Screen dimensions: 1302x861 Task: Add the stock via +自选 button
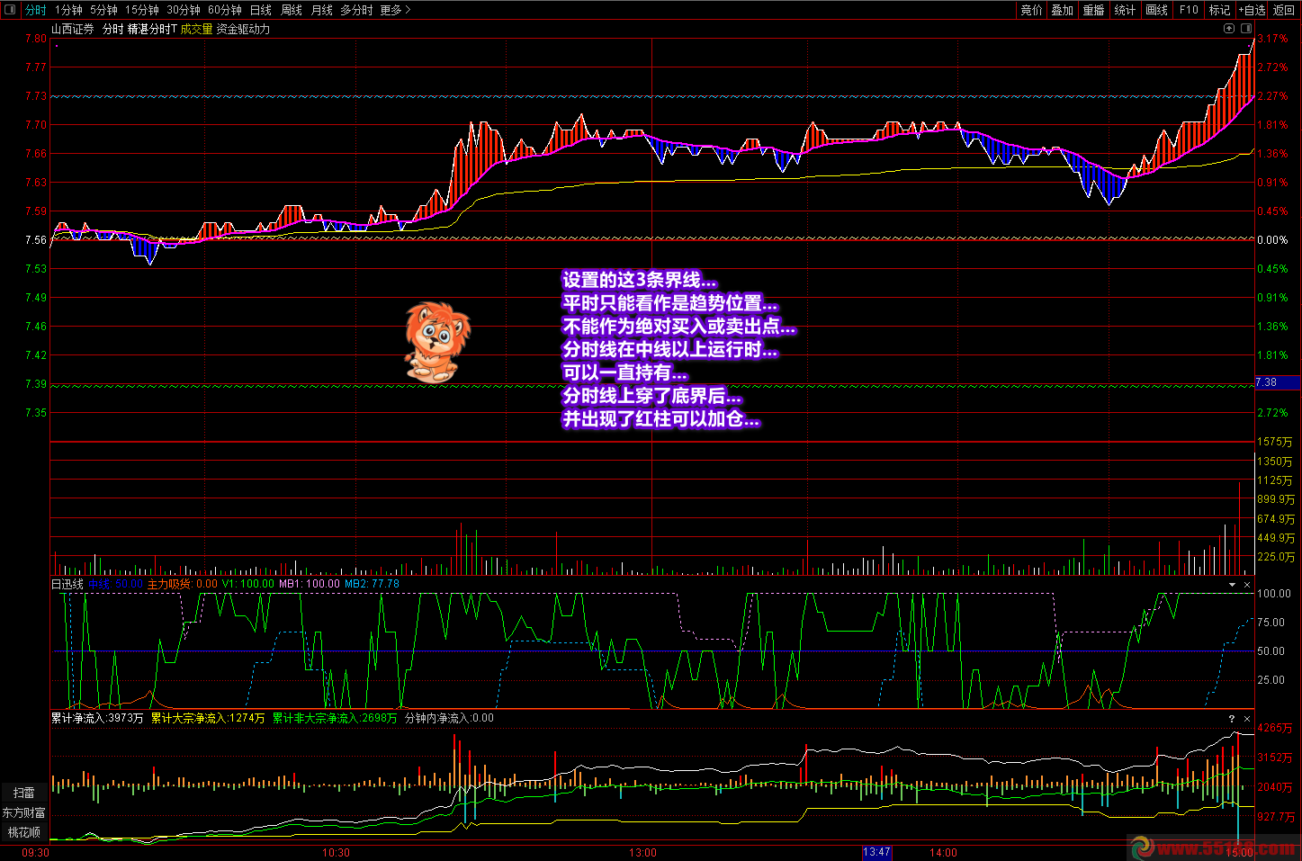tap(1252, 10)
